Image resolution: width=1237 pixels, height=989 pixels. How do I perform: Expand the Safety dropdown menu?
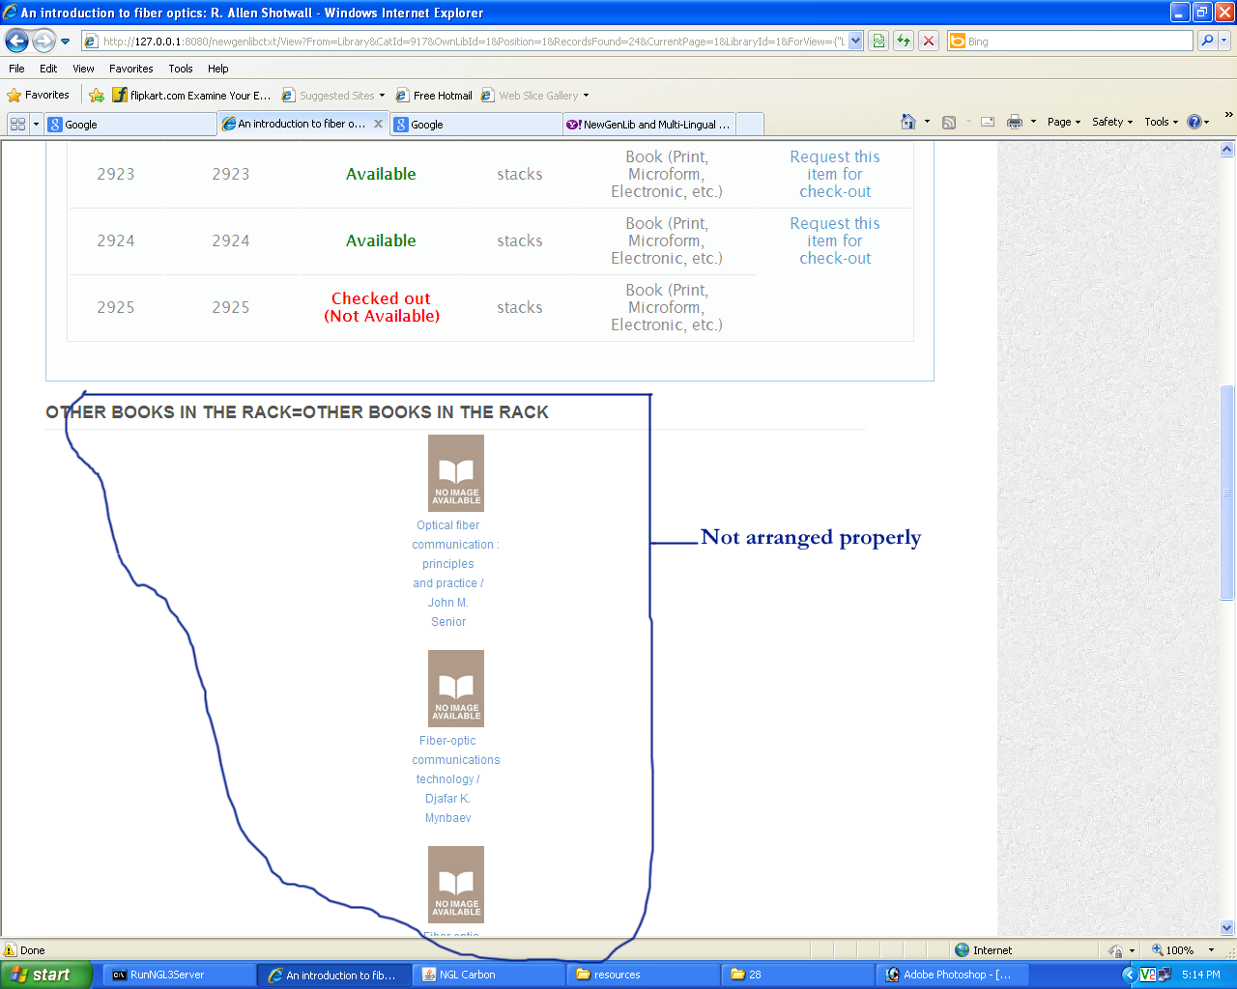click(1111, 122)
